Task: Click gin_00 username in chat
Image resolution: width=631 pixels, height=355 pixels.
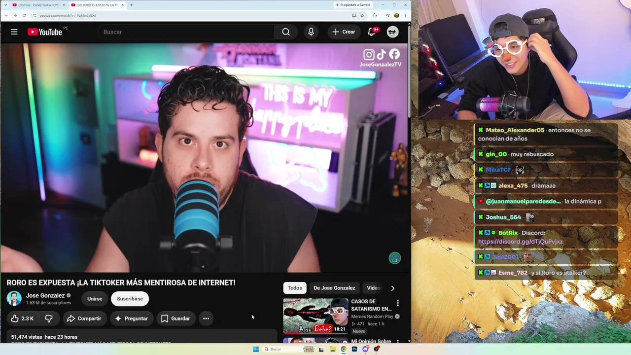Action: tap(496, 154)
